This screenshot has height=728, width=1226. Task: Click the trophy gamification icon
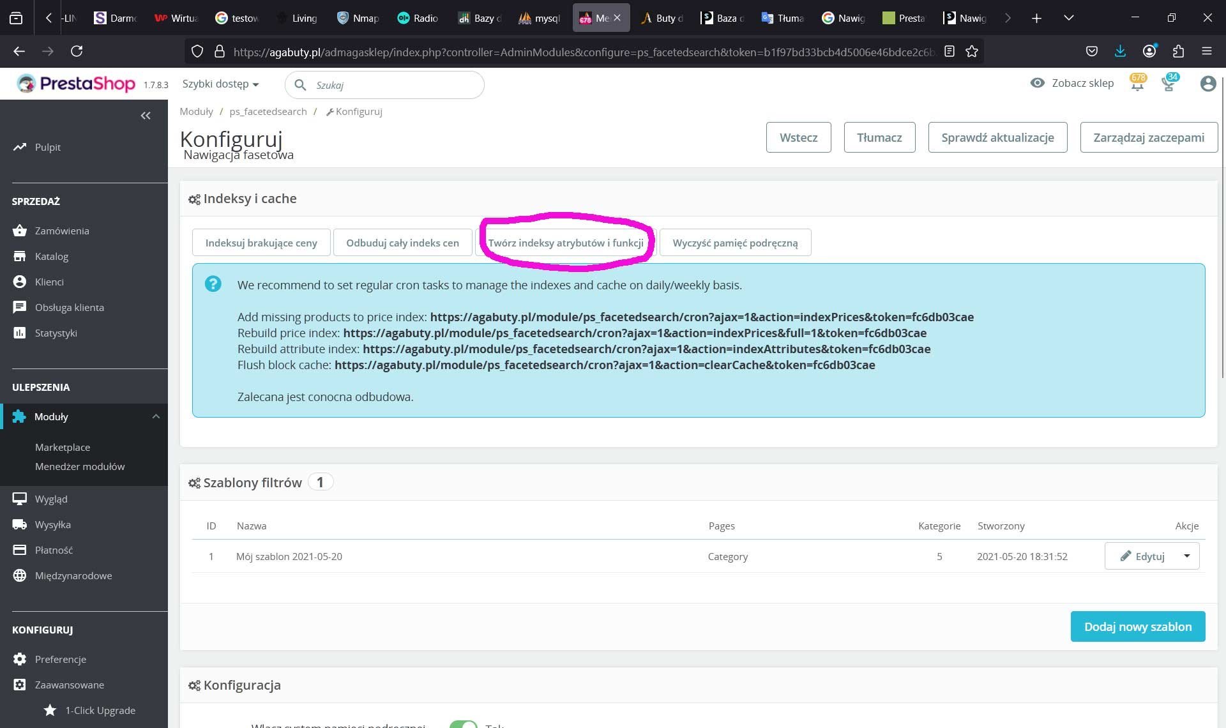pos(1169,84)
